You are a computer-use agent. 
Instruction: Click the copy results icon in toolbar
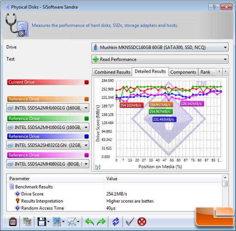click(27, 222)
